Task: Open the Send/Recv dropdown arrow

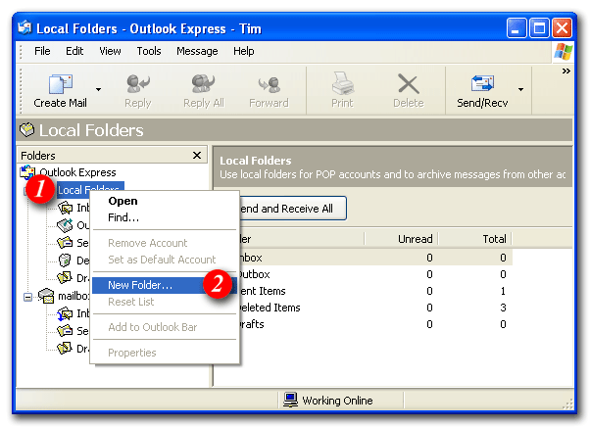Action: tap(521, 89)
